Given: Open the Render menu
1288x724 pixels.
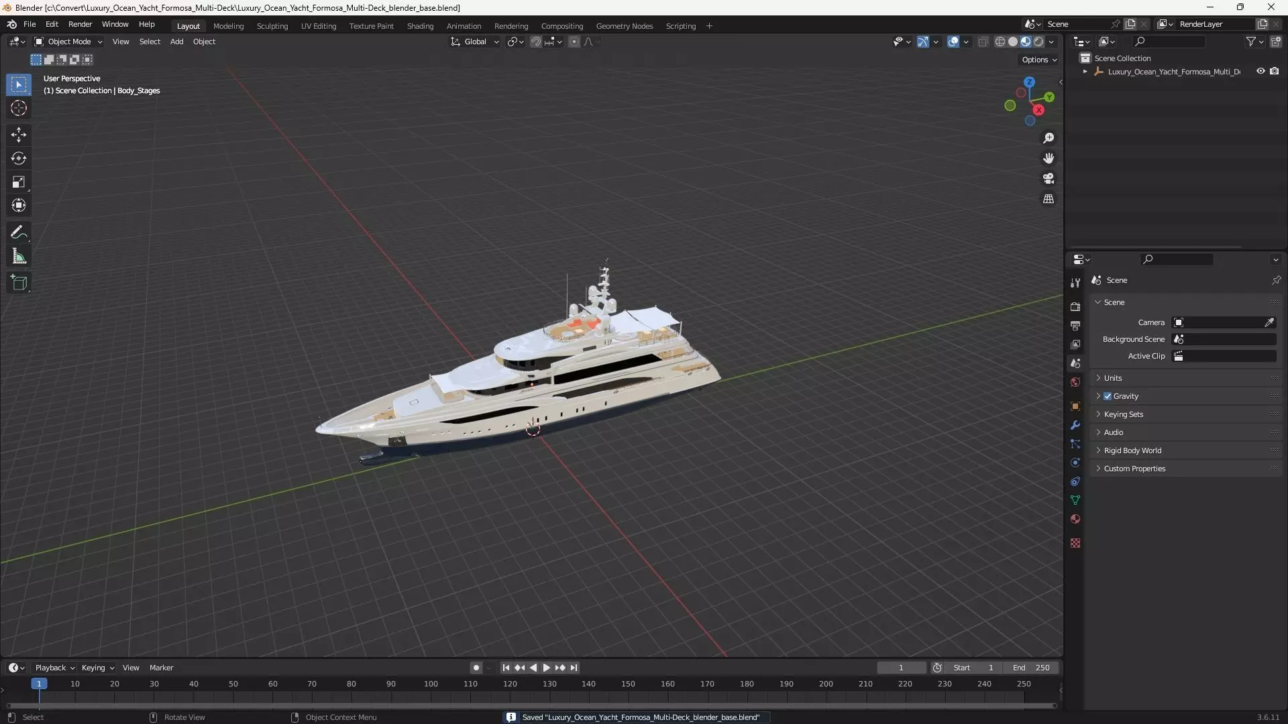Looking at the screenshot, I should (80, 24).
